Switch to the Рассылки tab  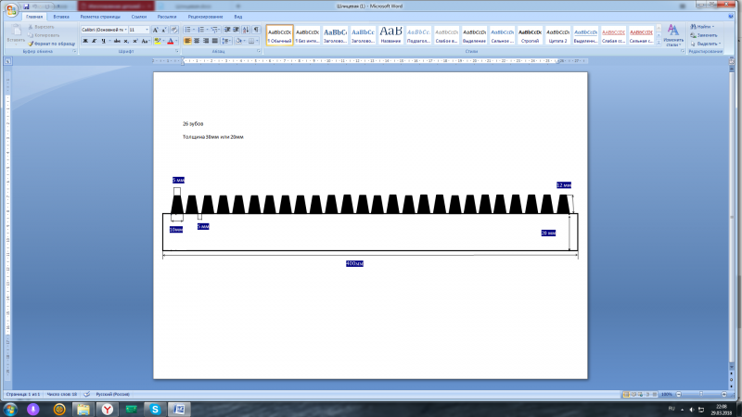click(x=167, y=17)
